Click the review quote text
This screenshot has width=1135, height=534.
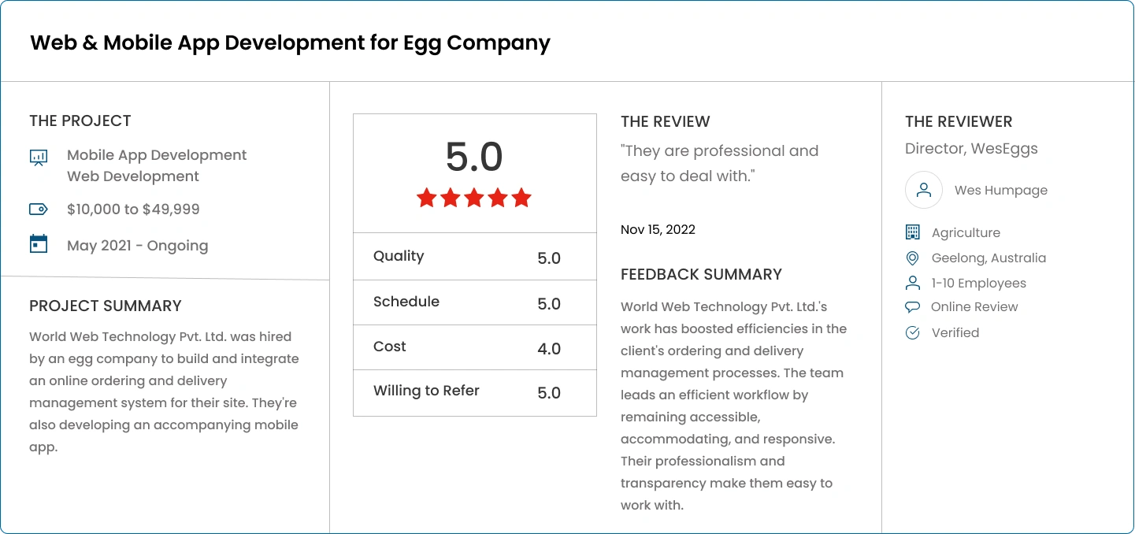pyautogui.click(x=719, y=163)
